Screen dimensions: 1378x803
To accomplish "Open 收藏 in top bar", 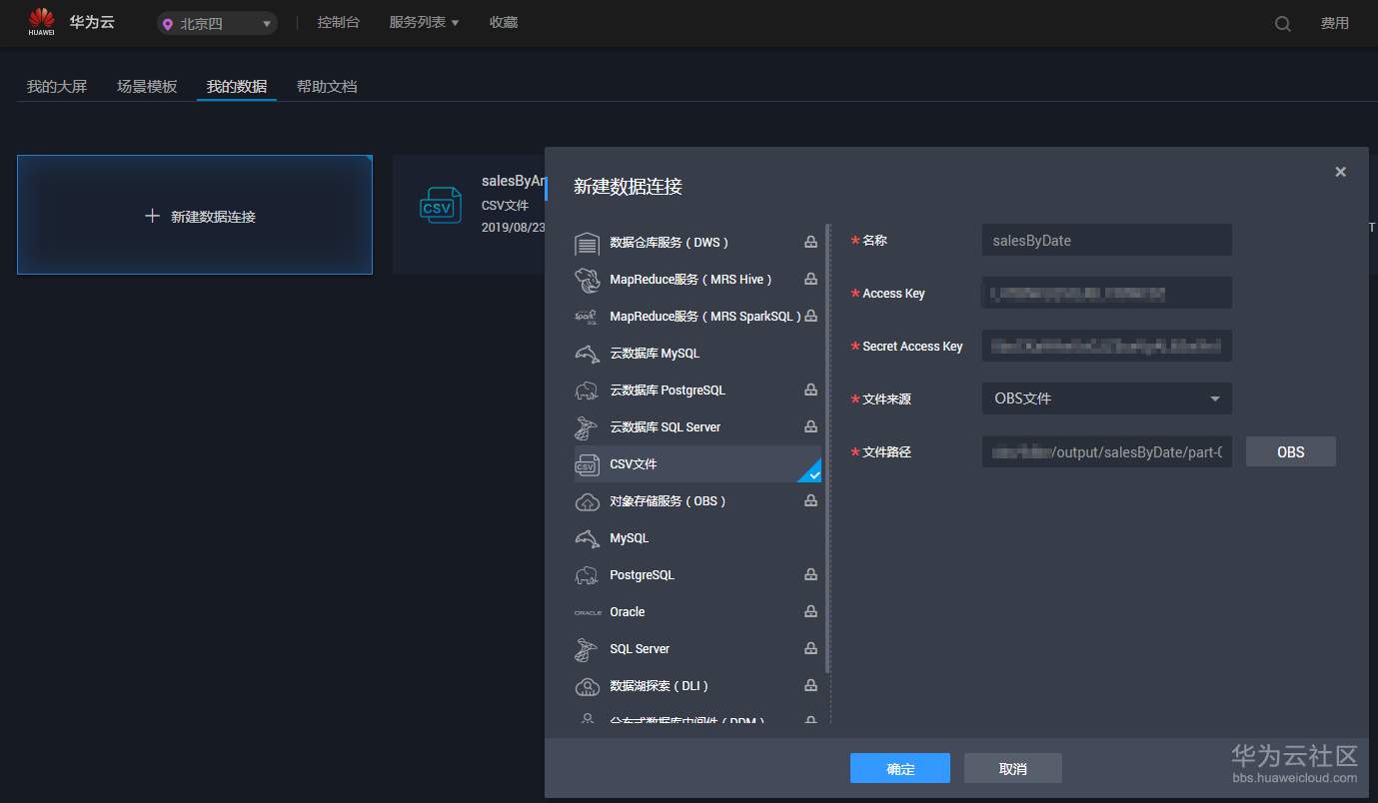I will (x=504, y=22).
